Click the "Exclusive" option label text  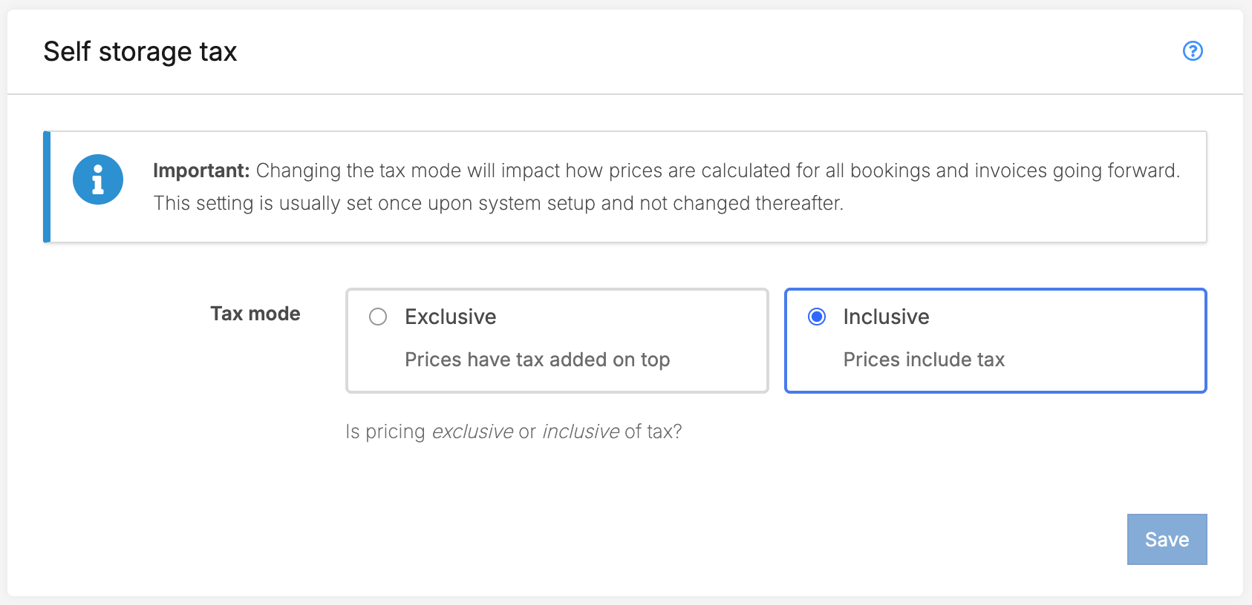click(x=450, y=317)
